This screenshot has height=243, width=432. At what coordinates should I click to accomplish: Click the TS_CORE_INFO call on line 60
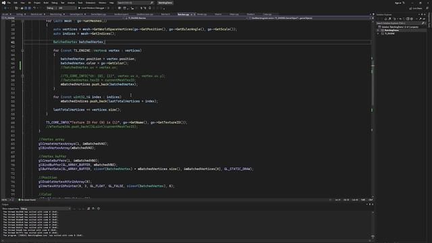coord(117,122)
